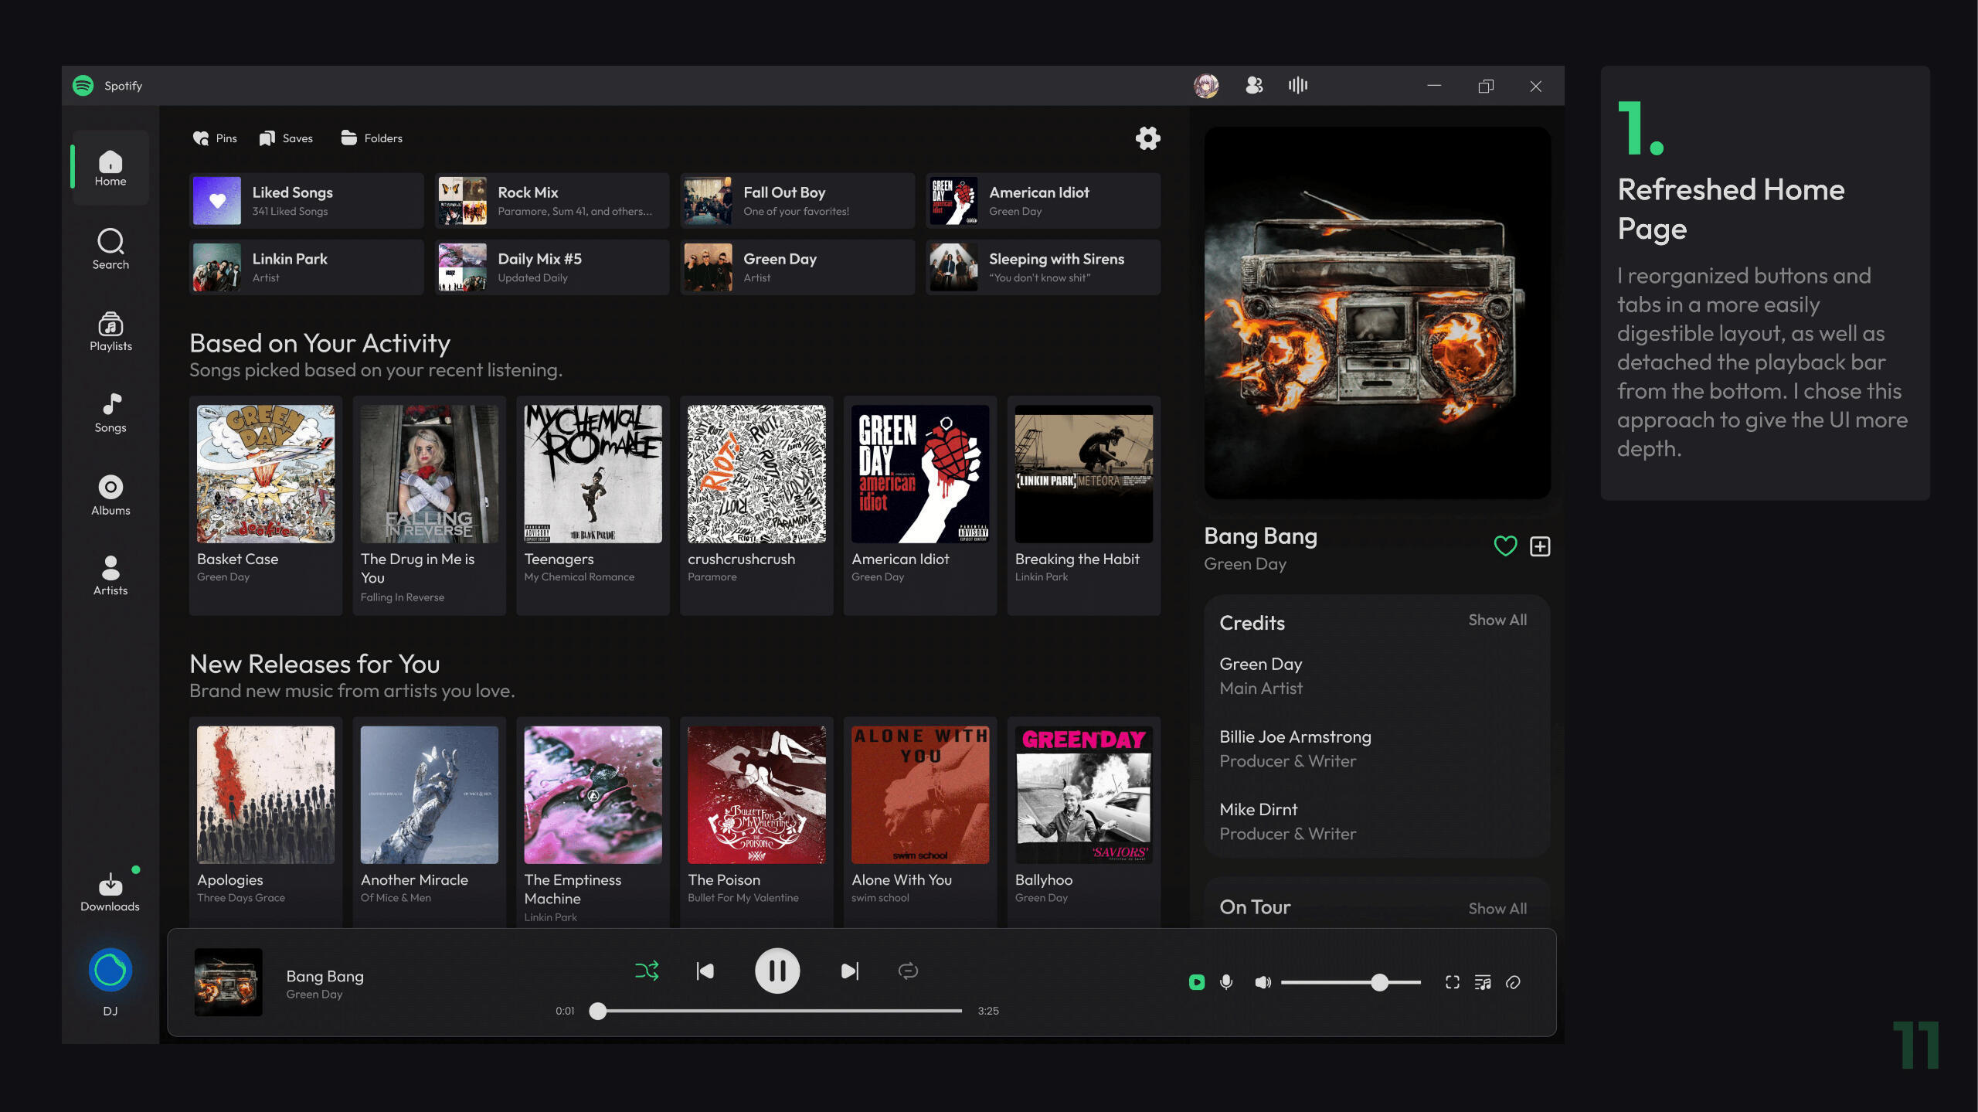Image resolution: width=1978 pixels, height=1112 pixels.
Task: Launch the DJ feature
Action: pos(110,971)
